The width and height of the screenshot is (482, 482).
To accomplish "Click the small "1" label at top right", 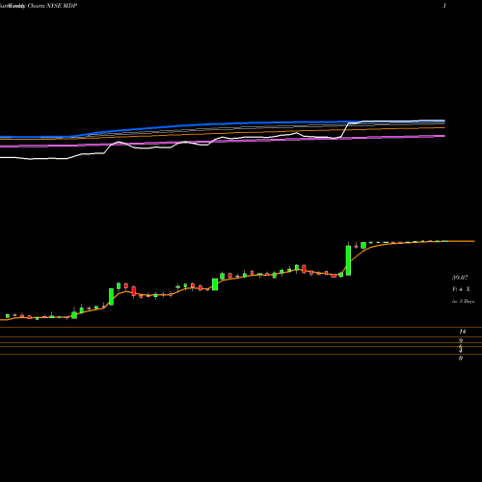I will [x=444, y=6].
